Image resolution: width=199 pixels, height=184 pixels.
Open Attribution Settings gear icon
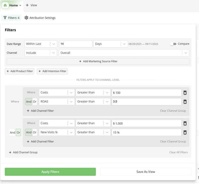click(26, 18)
